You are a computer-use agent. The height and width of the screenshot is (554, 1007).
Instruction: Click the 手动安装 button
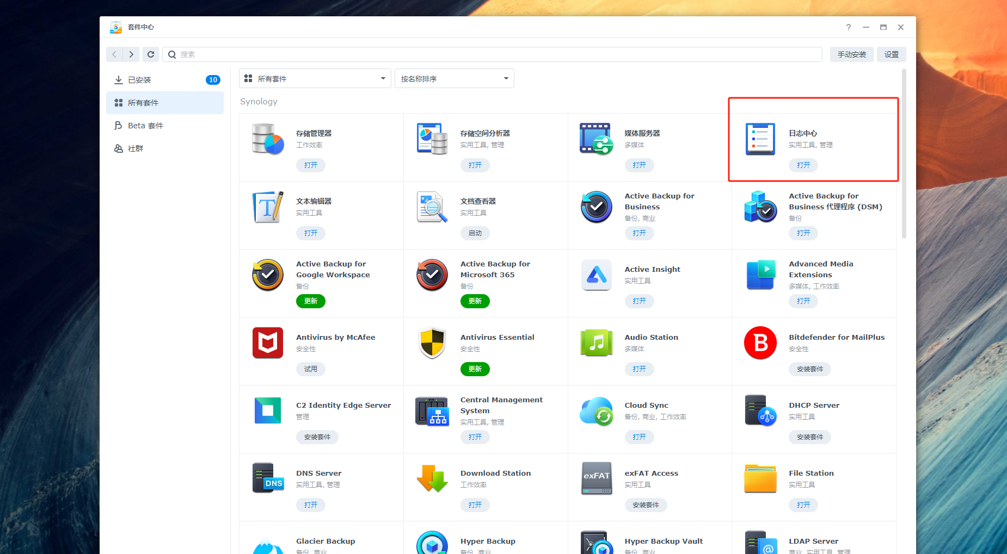point(852,54)
